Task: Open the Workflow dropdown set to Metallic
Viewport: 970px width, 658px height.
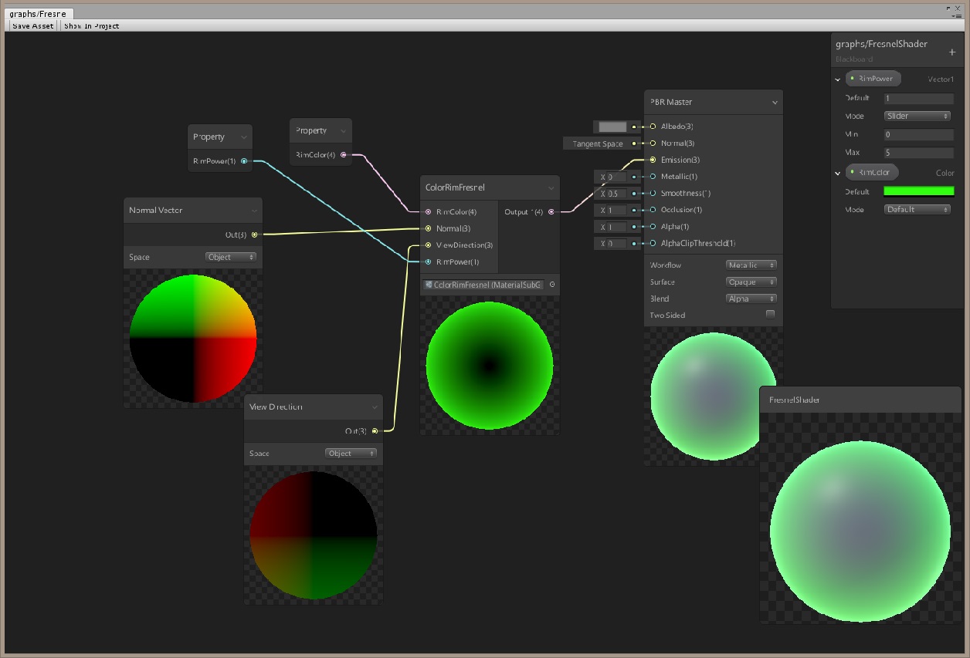Action: 751,265
